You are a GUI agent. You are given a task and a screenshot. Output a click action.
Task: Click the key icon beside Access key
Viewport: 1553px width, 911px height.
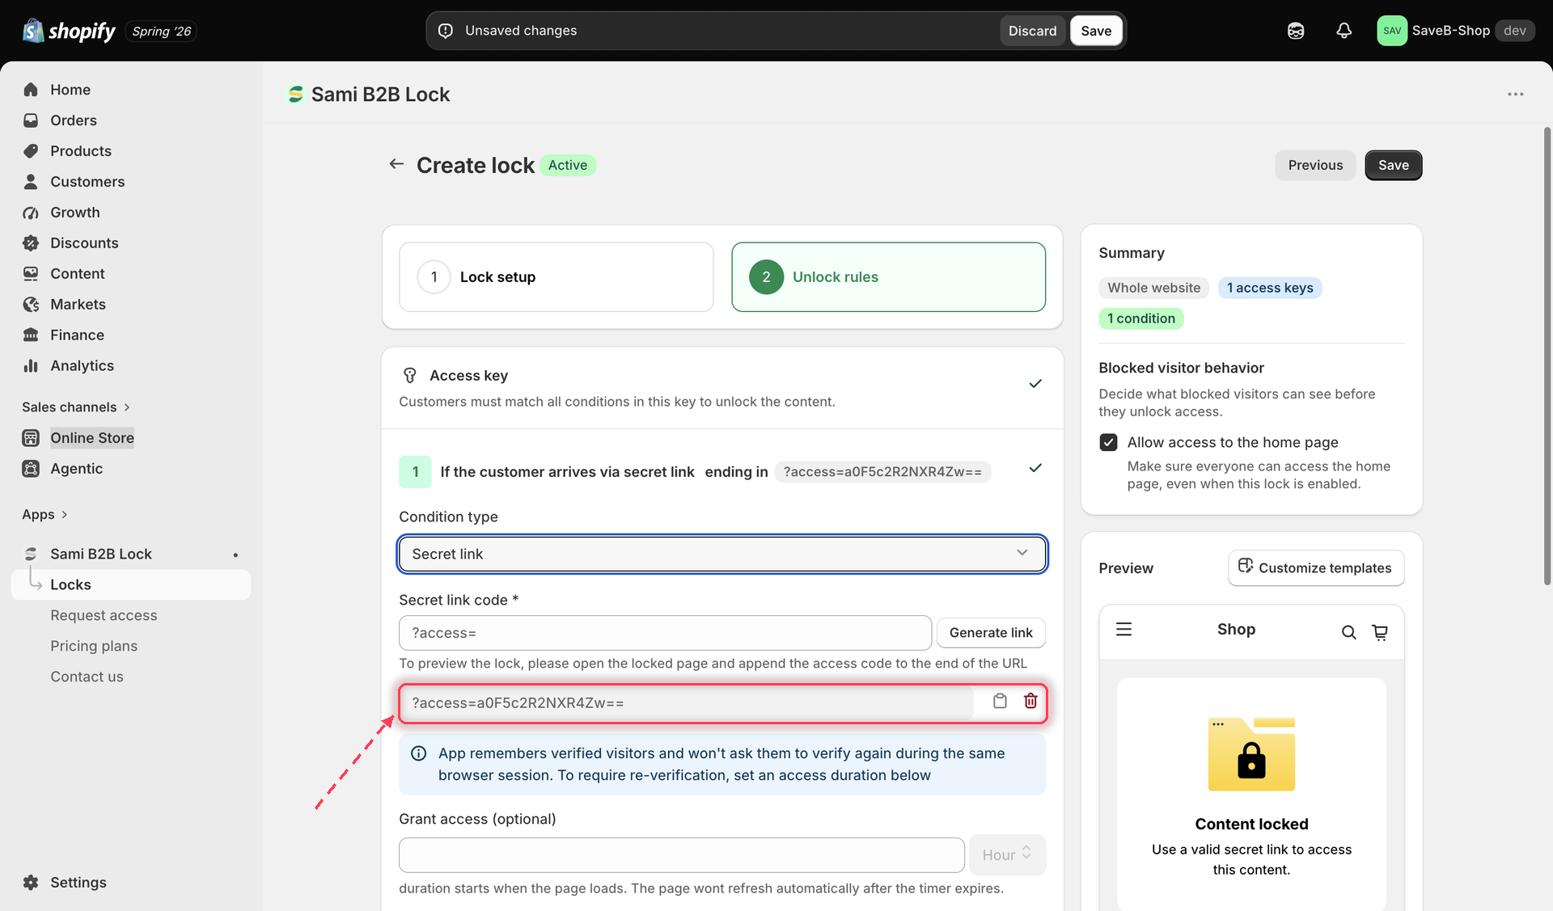click(410, 376)
